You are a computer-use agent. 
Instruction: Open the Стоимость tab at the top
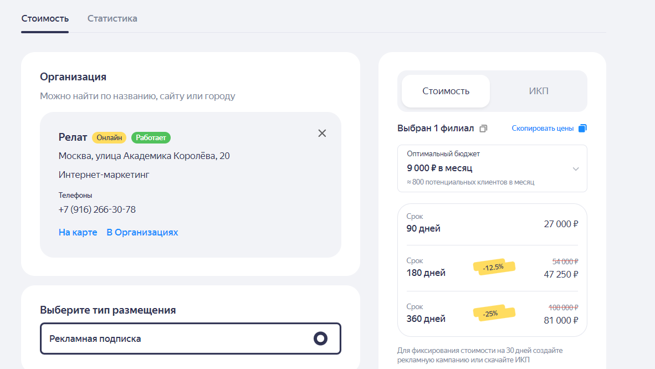coord(45,18)
